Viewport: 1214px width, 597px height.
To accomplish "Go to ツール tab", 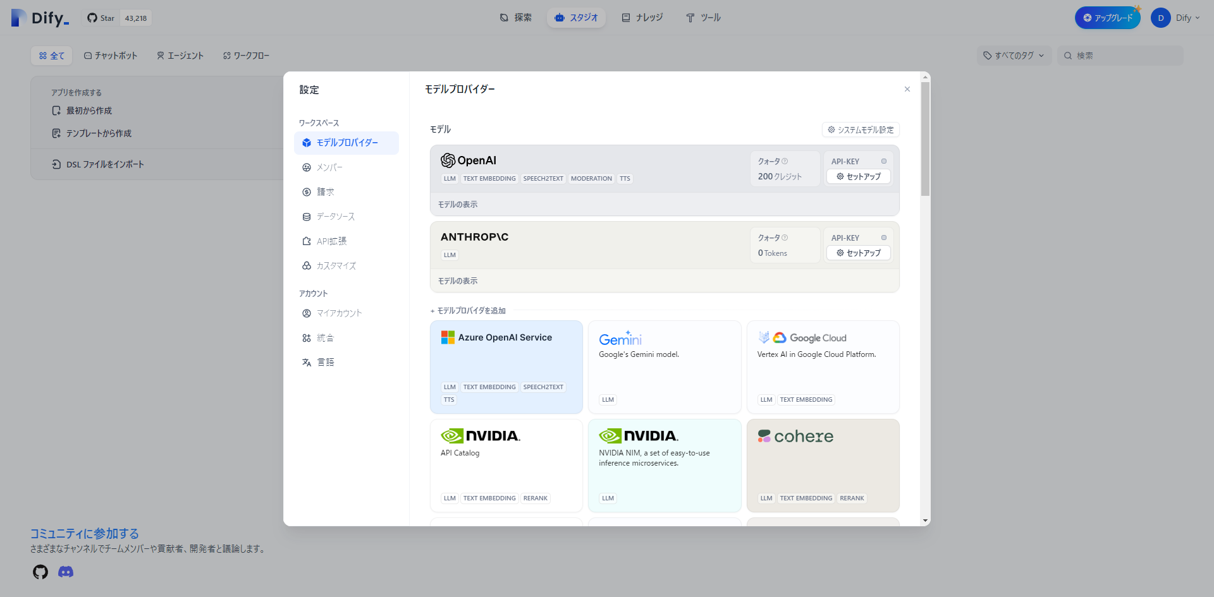I will 704,18.
